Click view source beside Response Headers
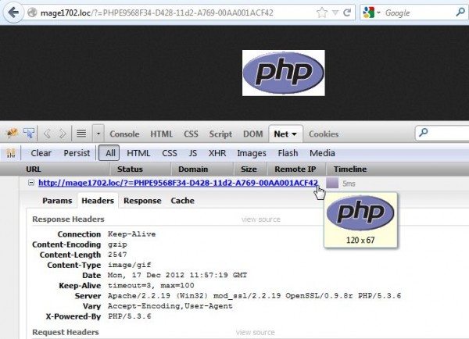 click(x=261, y=219)
